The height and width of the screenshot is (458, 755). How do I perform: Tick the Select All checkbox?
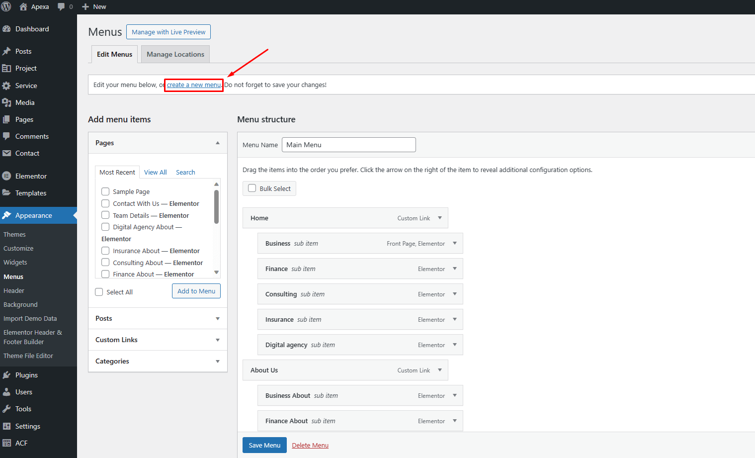99,292
